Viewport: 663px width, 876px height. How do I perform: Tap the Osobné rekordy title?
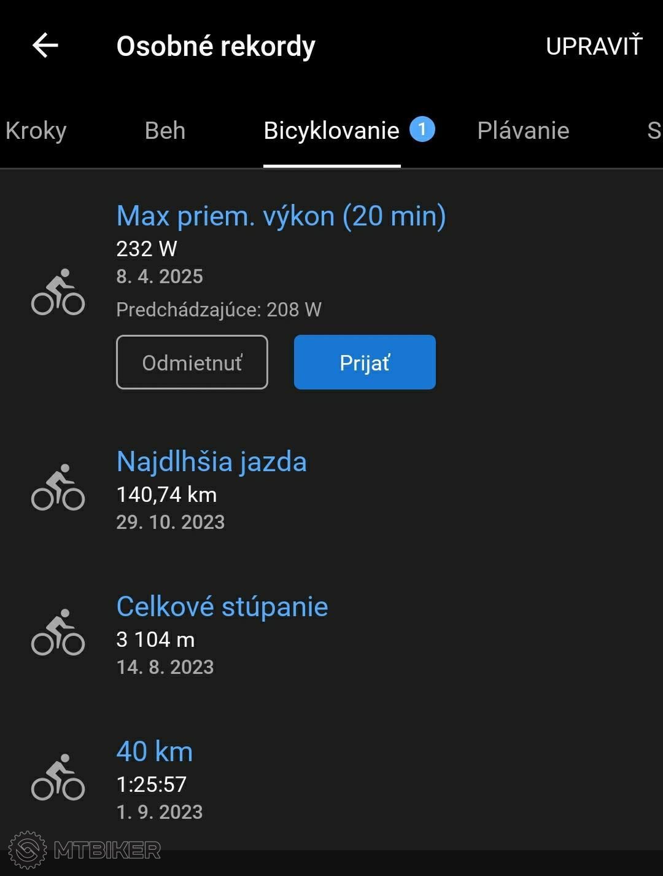pyautogui.click(x=216, y=46)
